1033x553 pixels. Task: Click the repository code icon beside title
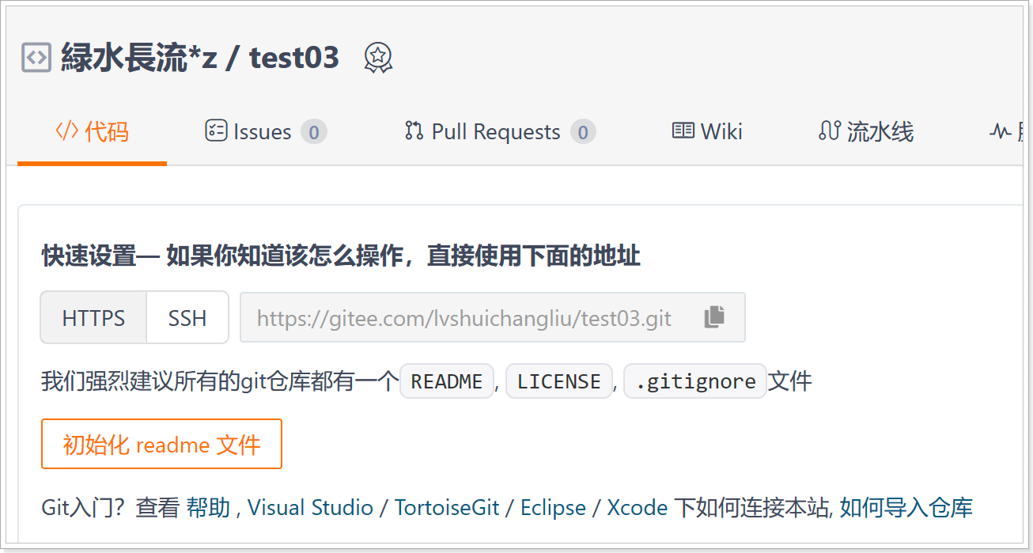[36, 58]
